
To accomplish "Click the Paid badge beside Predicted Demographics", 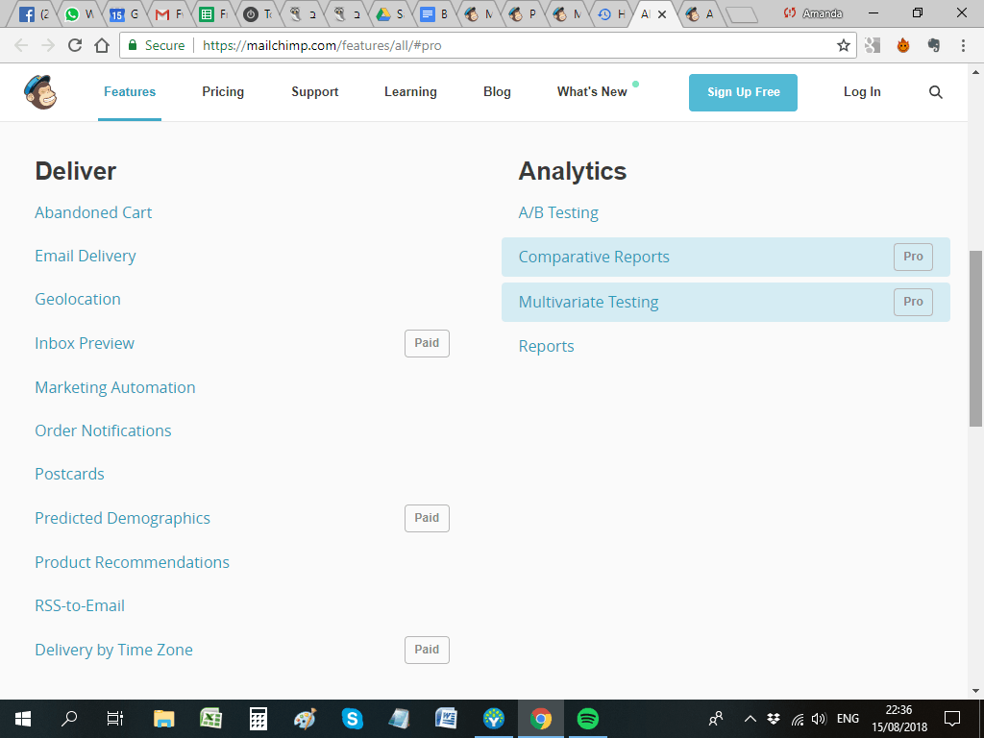I will coord(427,518).
